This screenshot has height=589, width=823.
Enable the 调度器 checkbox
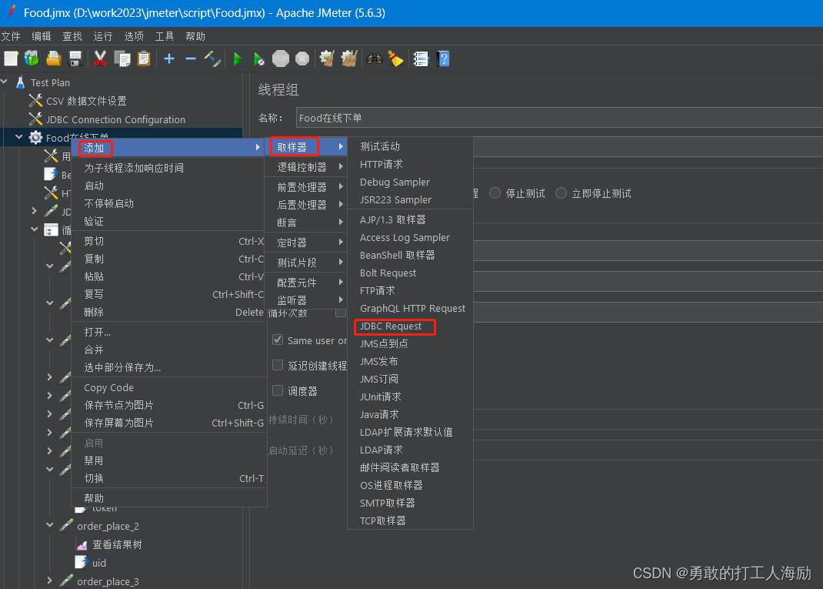coord(278,390)
